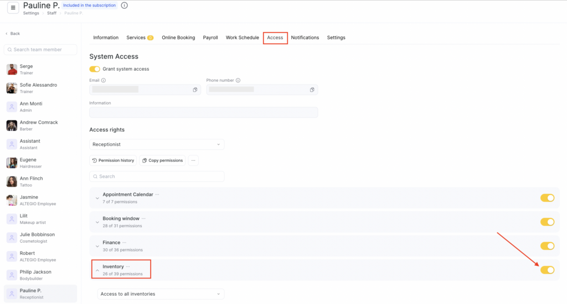Click the Permission history button
Screen dimensions: 567x304
pyautogui.click(x=113, y=160)
